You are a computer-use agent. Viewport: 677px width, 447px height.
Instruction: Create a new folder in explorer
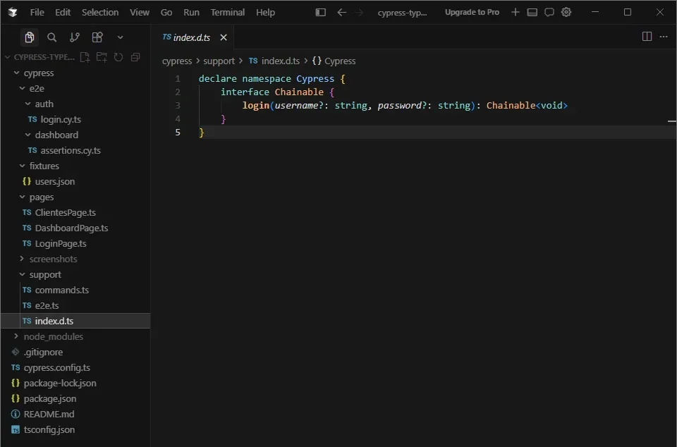point(102,57)
